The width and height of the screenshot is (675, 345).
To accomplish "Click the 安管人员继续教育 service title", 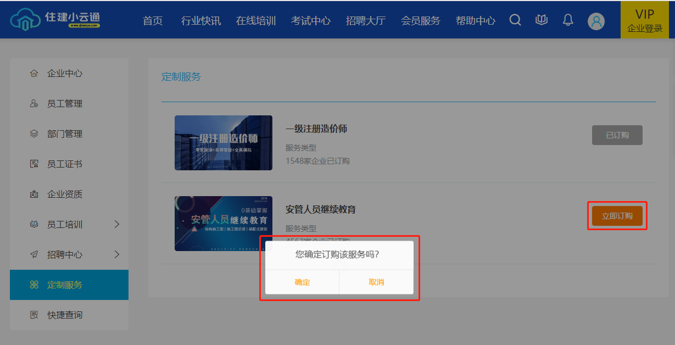I will coord(321,209).
